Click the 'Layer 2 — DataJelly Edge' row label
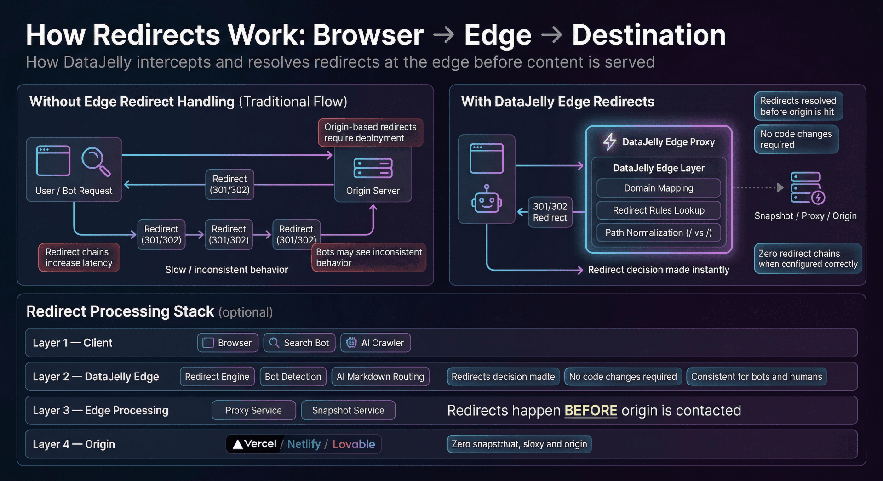This screenshot has width=883, height=481. point(96,377)
